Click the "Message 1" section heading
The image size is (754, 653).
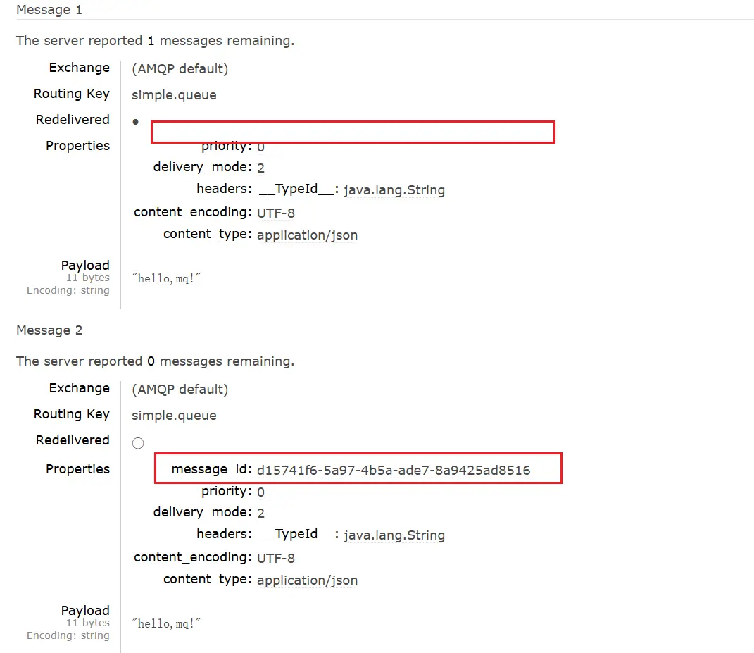pyautogui.click(x=49, y=10)
